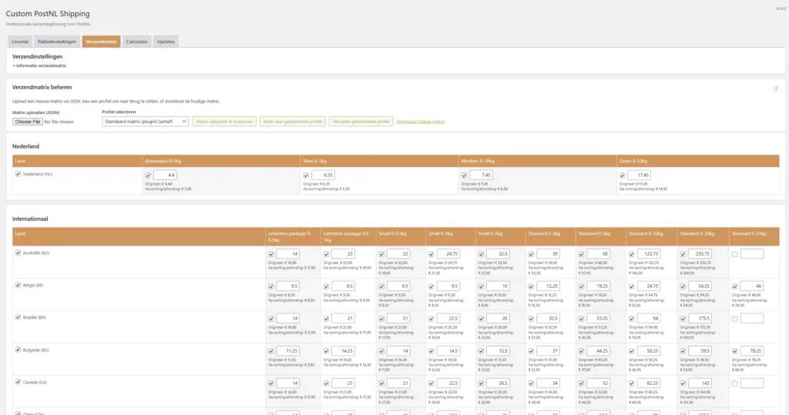
Task: Toggle the Nederland (NL) country checkbox
Action: 18,174
